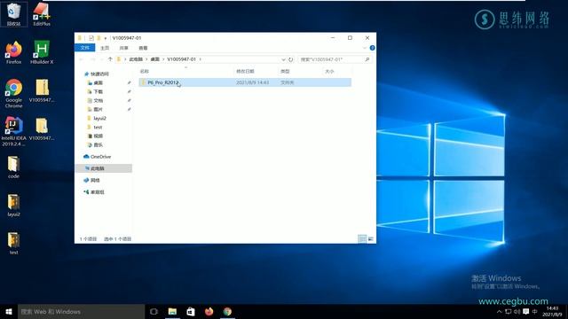Image resolution: width=568 pixels, height=319 pixels.
Task: Click V1005947-01 in the address breadcrumb
Action: (x=181, y=59)
